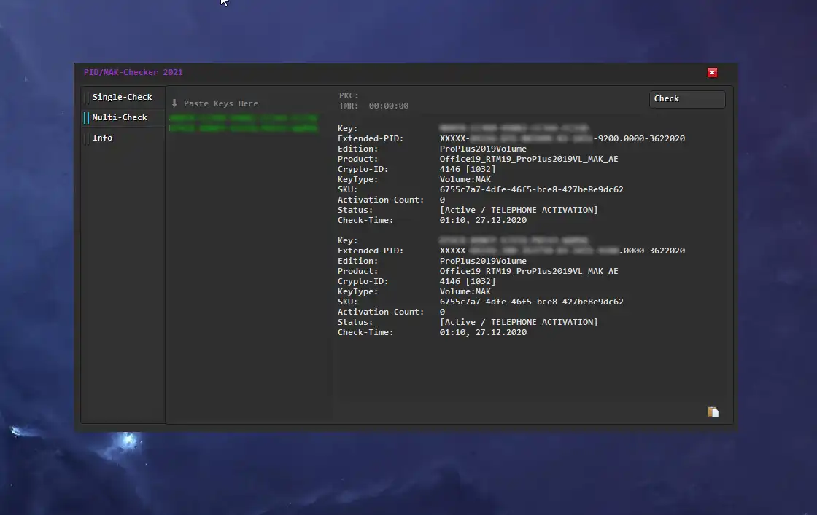Click the second blurred Key value
This screenshot has height=515, width=817.
point(514,240)
